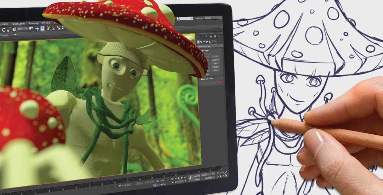Image resolution: width=383 pixels, height=195 pixels.
Task: Open the Workspaces Default dropdown
Action: (x=213, y=18)
